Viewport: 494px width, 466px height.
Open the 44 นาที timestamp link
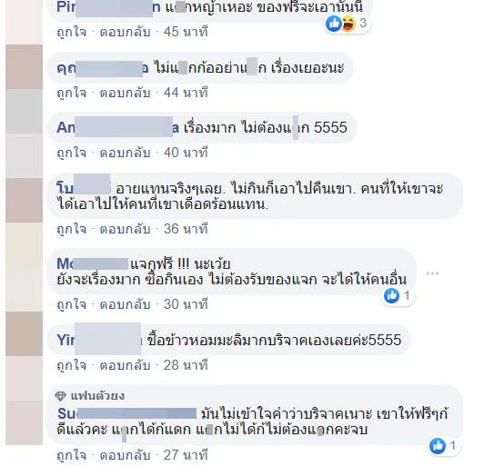(186, 93)
